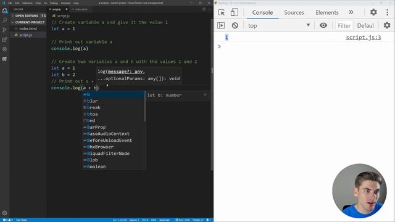This screenshot has height=222, width=395.
Task: Open script.js in the explorer tree
Action: [28, 35]
